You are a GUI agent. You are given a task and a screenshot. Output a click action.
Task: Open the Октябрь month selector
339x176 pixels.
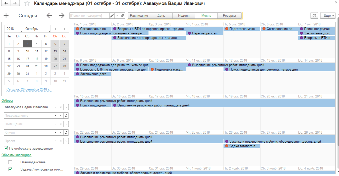pyautogui.click(x=37, y=29)
